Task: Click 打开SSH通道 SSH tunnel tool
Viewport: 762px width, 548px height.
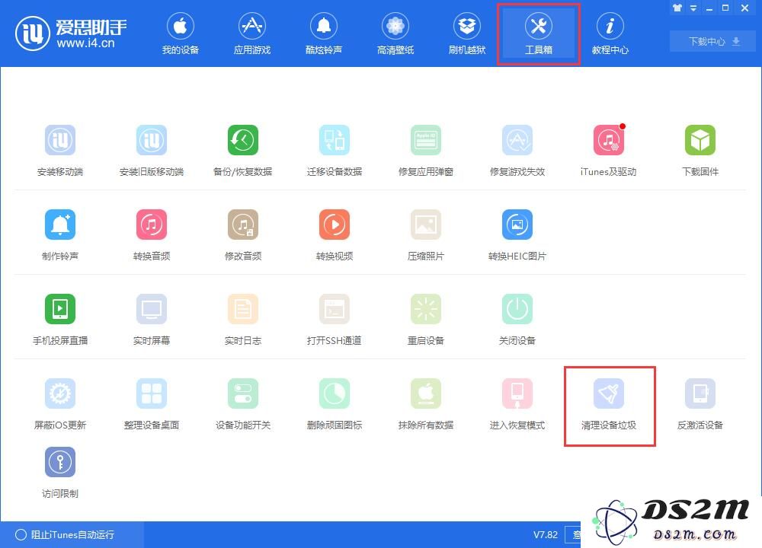Action: [x=335, y=319]
